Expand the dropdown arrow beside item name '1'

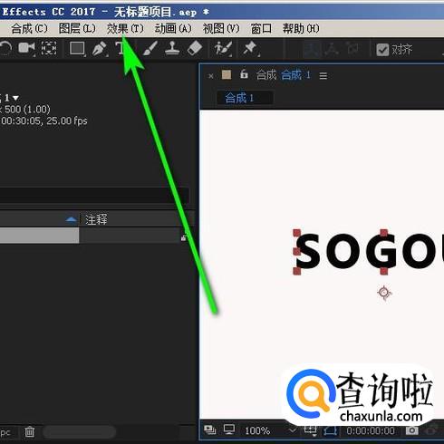coord(15,98)
